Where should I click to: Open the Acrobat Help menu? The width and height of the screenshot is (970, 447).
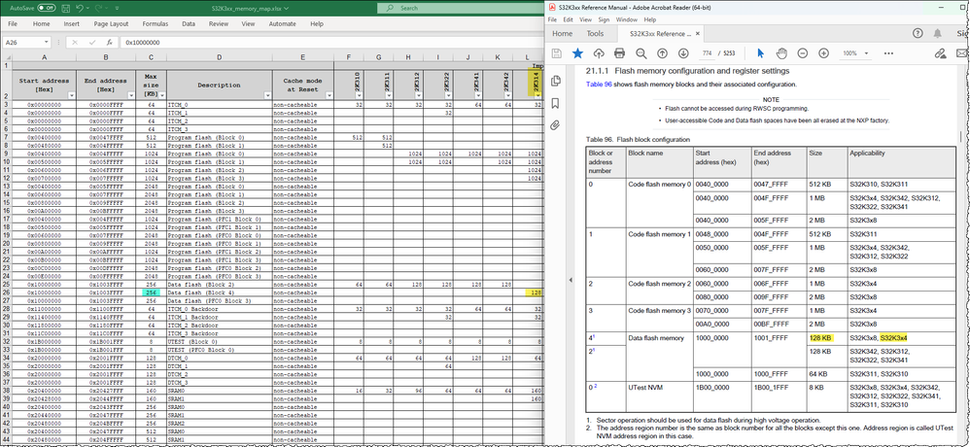pyautogui.click(x=650, y=19)
